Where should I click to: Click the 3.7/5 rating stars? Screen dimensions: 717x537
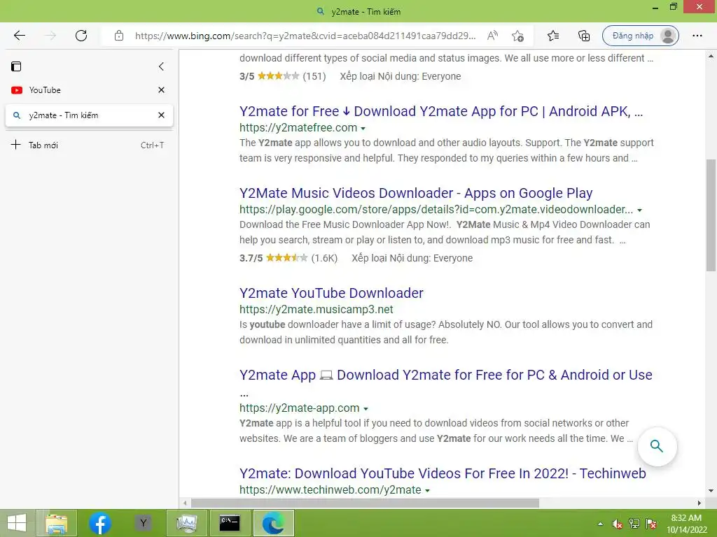click(286, 258)
